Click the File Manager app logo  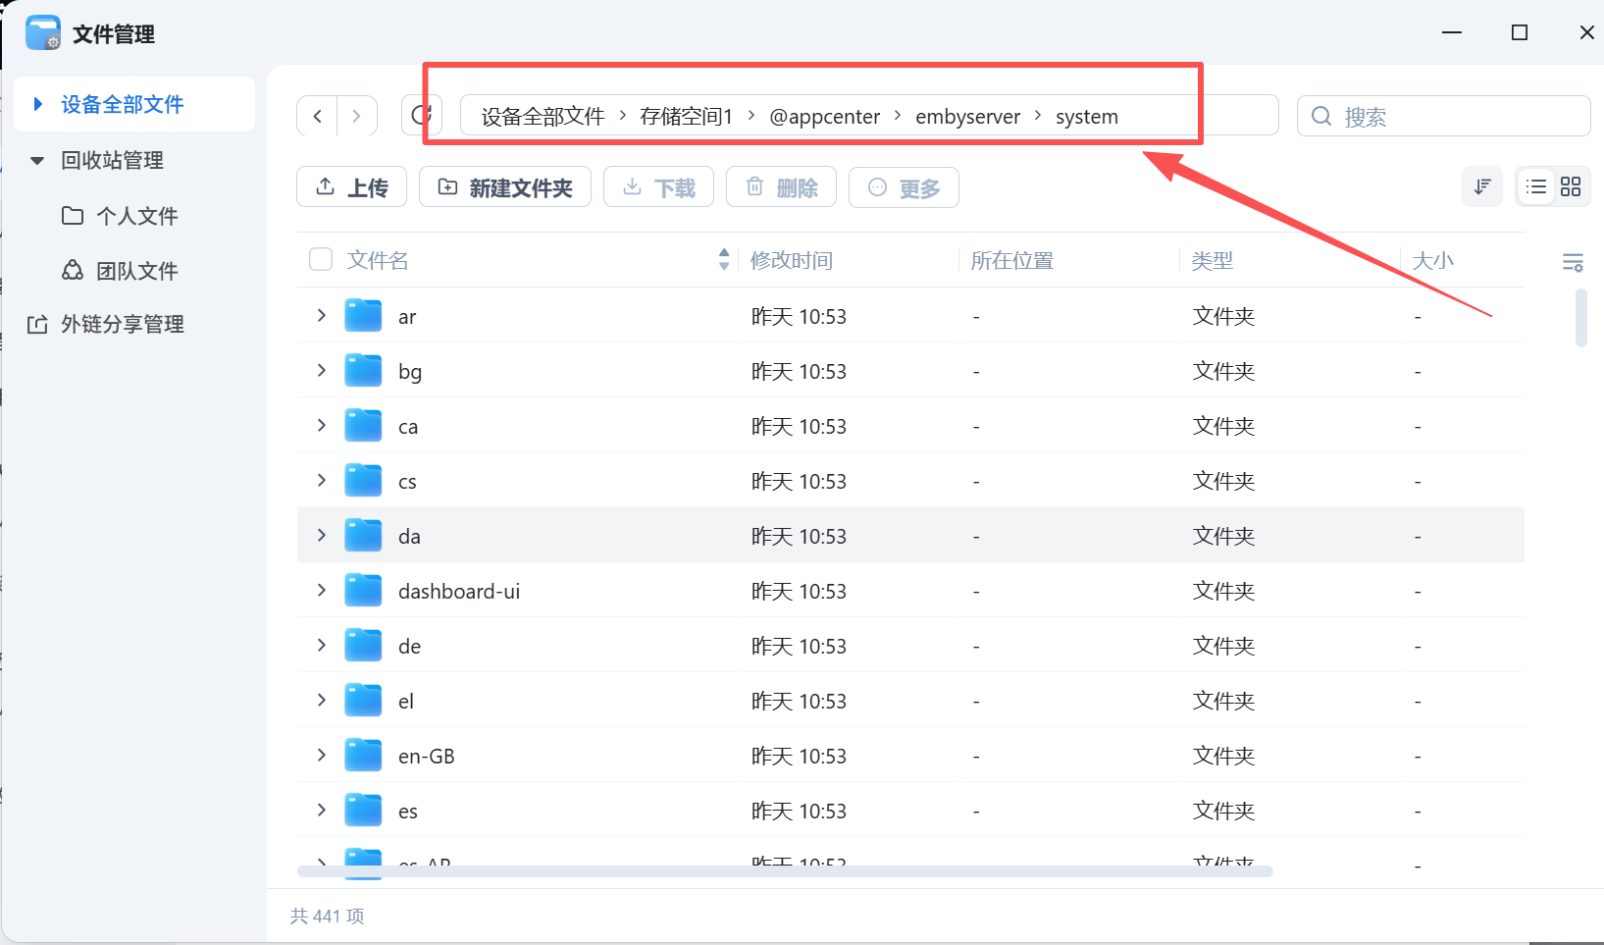coord(43,33)
